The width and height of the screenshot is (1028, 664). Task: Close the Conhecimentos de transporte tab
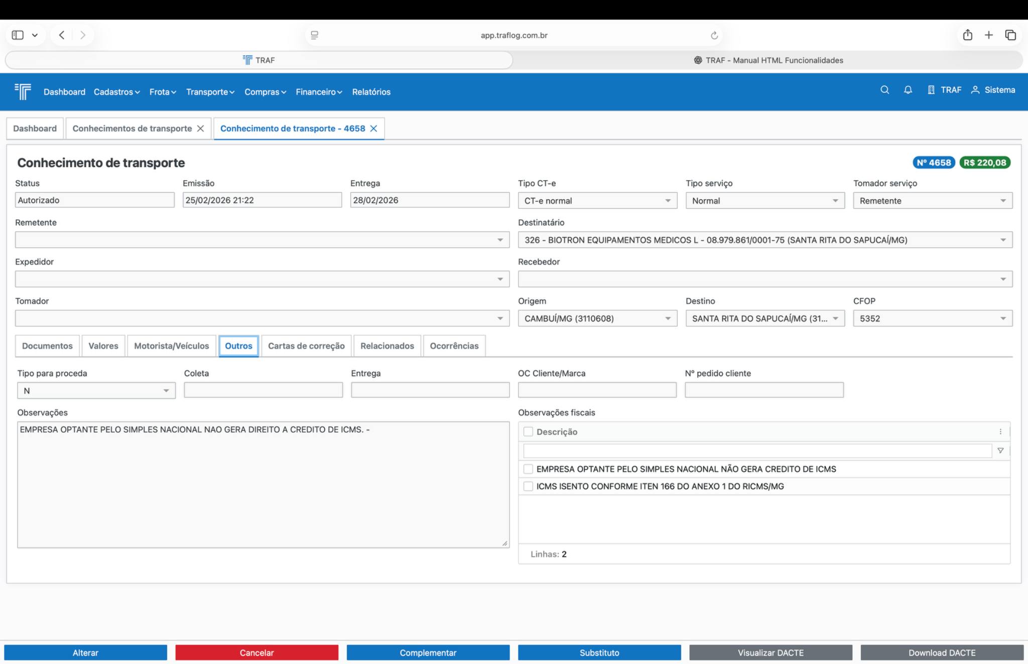200,128
